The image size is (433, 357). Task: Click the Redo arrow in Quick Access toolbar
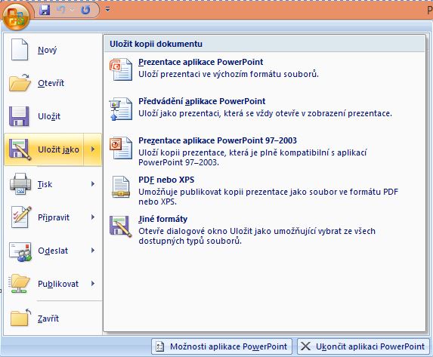pyautogui.click(x=85, y=11)
